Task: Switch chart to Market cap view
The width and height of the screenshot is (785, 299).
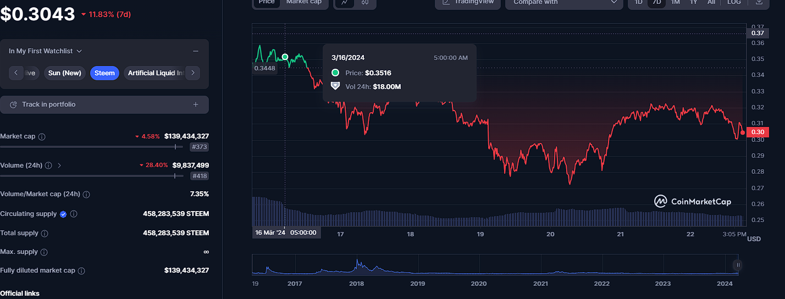Action: coord(304,2)
